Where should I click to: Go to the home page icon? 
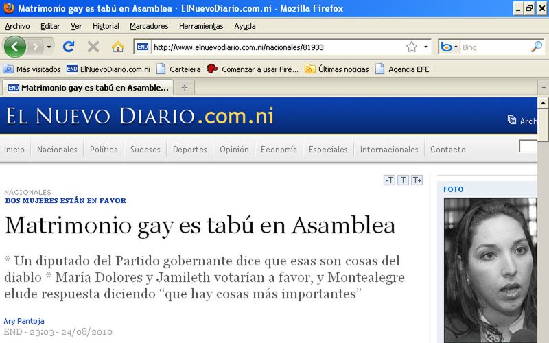tap(118, 47)
